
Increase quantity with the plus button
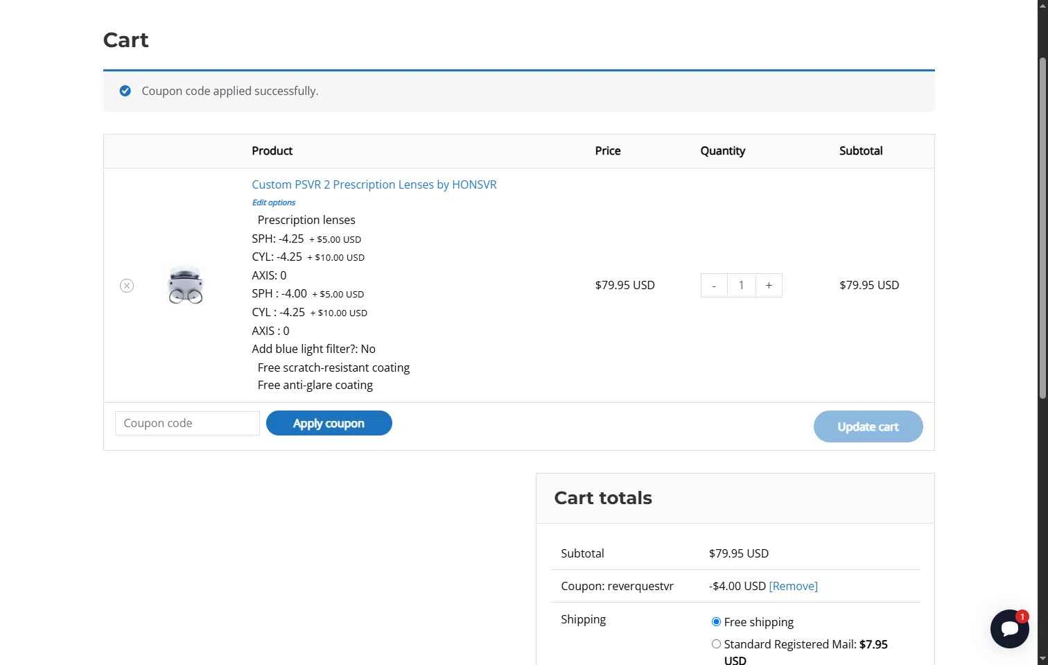pos(769,285)
